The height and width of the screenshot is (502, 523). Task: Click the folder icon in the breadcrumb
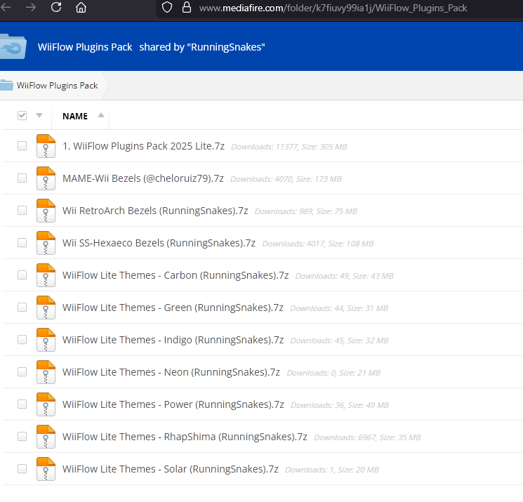point(6,85)
